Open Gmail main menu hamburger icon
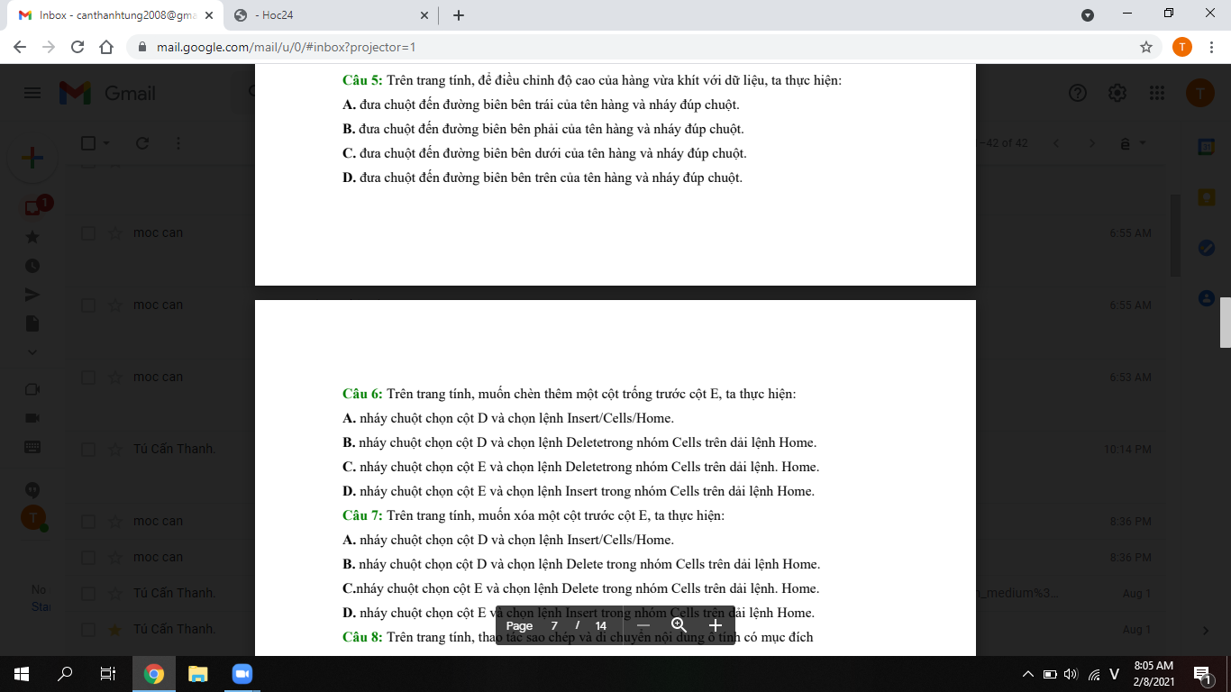Screen dimensions: 1231x692 pos(32,93)
